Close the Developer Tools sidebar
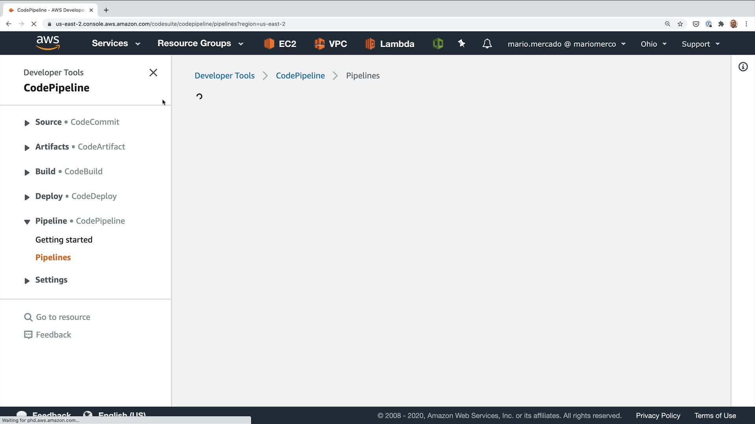The height and width of the screenshot is (424, 755). pyautogui.click(x=153, y=73)
